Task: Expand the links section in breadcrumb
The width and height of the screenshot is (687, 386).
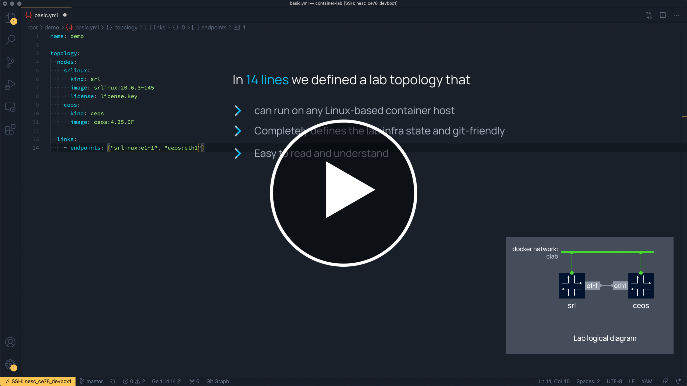Action: tap(159, 27)
